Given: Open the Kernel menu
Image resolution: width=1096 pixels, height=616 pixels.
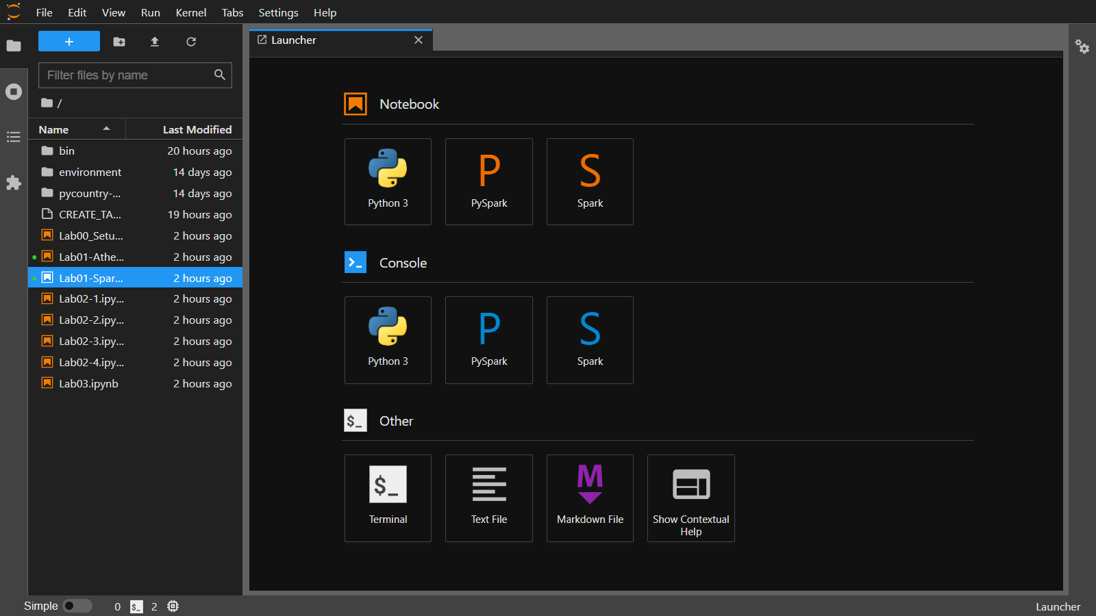Looking at the screenshot, I should [190, 12].
